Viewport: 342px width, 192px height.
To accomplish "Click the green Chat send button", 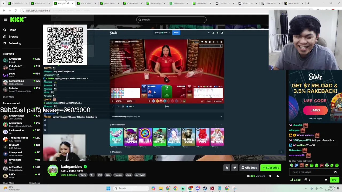I will (335, 180).
